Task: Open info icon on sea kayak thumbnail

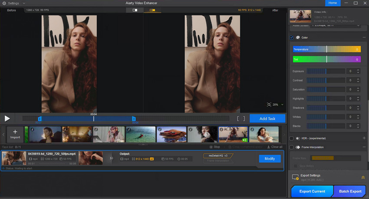Action: [129, 130]
